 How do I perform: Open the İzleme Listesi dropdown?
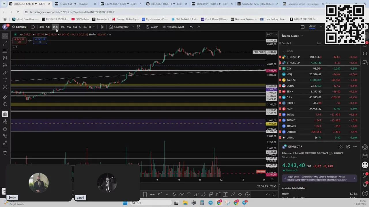tap(292, 36)
